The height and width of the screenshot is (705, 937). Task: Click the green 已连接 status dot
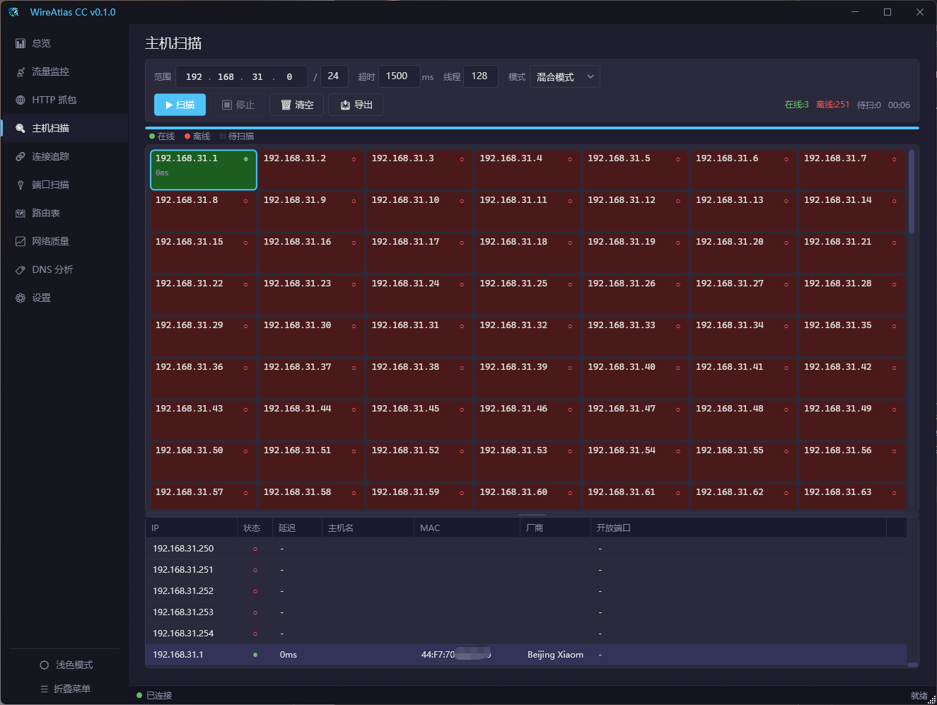point(139,695)
